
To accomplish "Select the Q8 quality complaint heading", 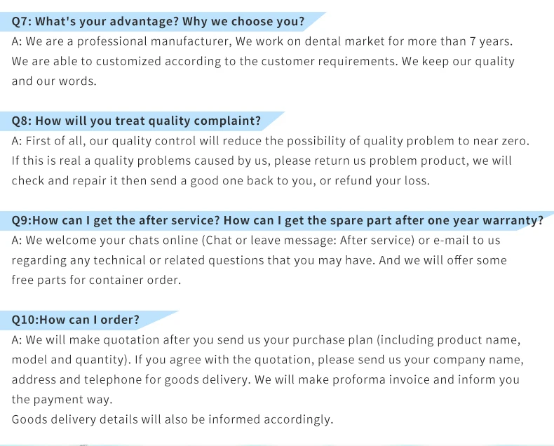I will click(137, 121).
